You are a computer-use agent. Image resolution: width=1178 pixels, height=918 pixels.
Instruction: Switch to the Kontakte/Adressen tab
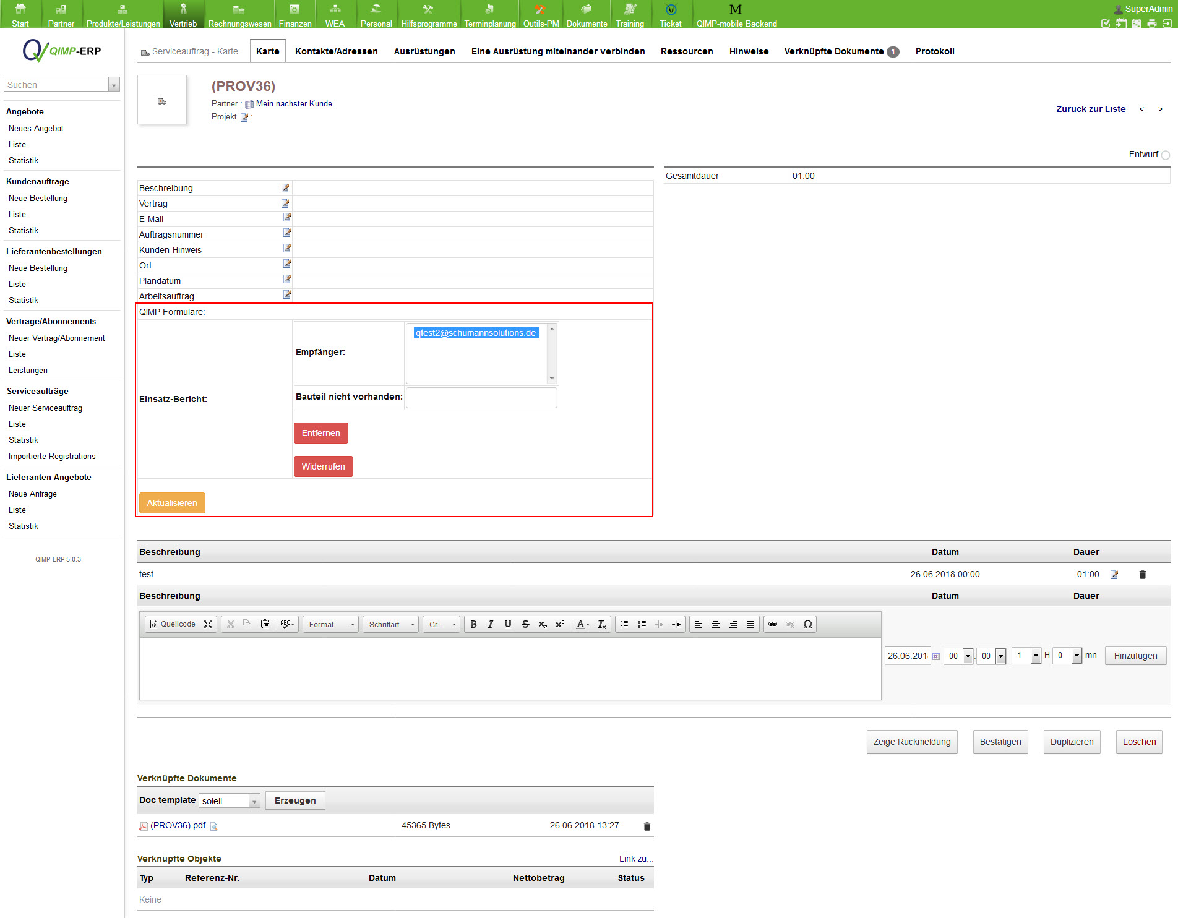coord(336,51)
